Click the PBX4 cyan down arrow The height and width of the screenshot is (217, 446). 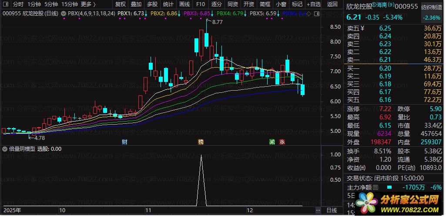click(x=245, y=14)
